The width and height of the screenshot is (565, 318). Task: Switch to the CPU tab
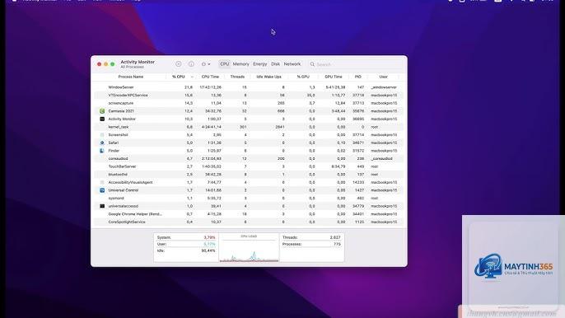[x=225, y=64]
